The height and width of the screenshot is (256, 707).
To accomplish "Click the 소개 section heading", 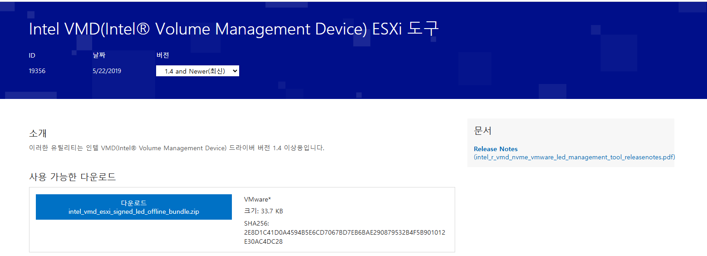I will pos(38,133).
